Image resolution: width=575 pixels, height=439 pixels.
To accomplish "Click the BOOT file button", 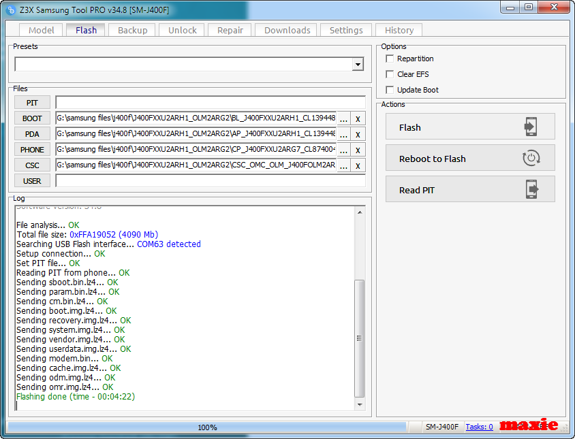I will coord(32,118).
